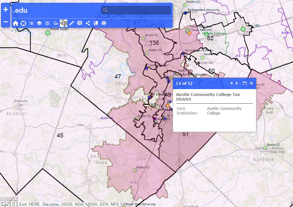
Task: Click the popup title Austin Community College Tax District
Action: pyautogui.click(x=208, y=97)
